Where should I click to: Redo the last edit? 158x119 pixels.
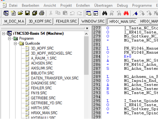79,13
